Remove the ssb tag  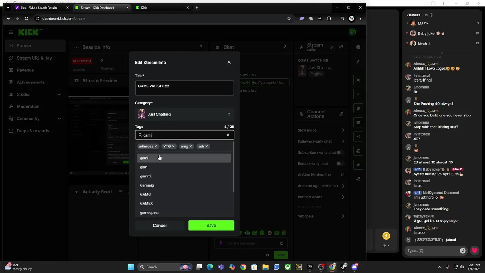(x=207, y=146)
